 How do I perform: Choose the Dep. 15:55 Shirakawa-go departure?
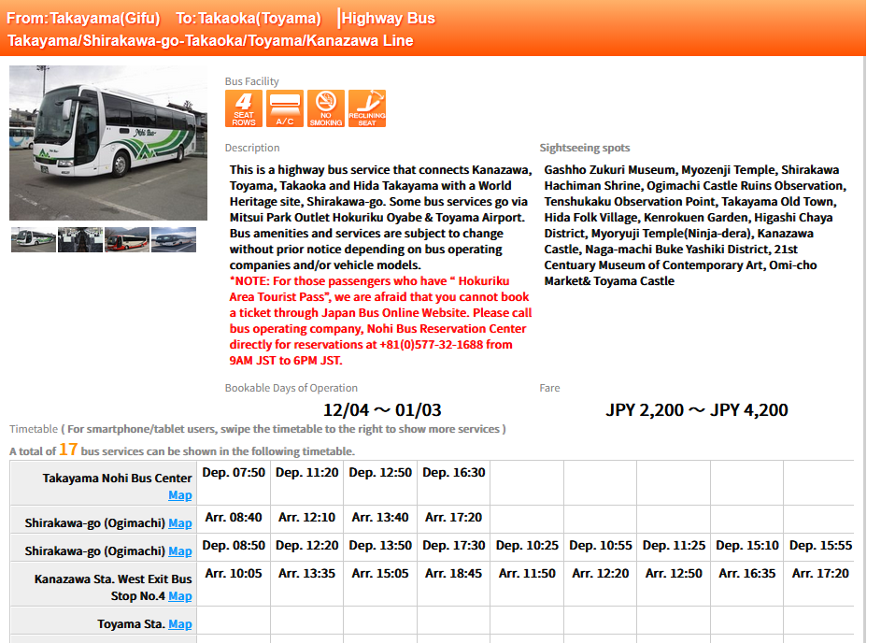tap(820, 546)
